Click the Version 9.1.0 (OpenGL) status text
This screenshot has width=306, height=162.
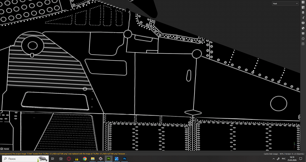295,154
